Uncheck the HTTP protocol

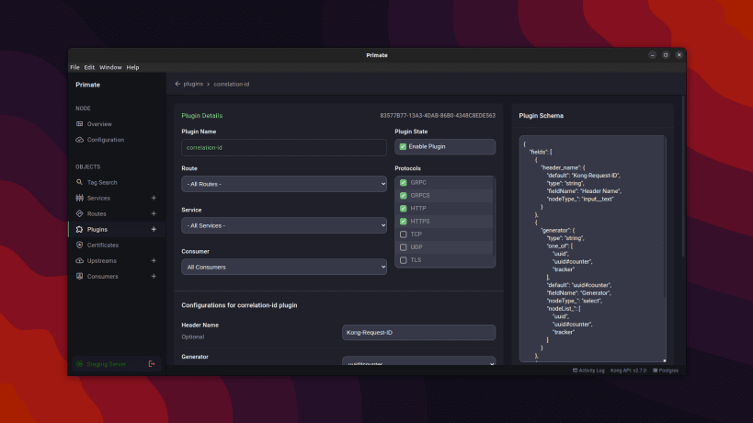pyautogui.click(x=404, y=209)
